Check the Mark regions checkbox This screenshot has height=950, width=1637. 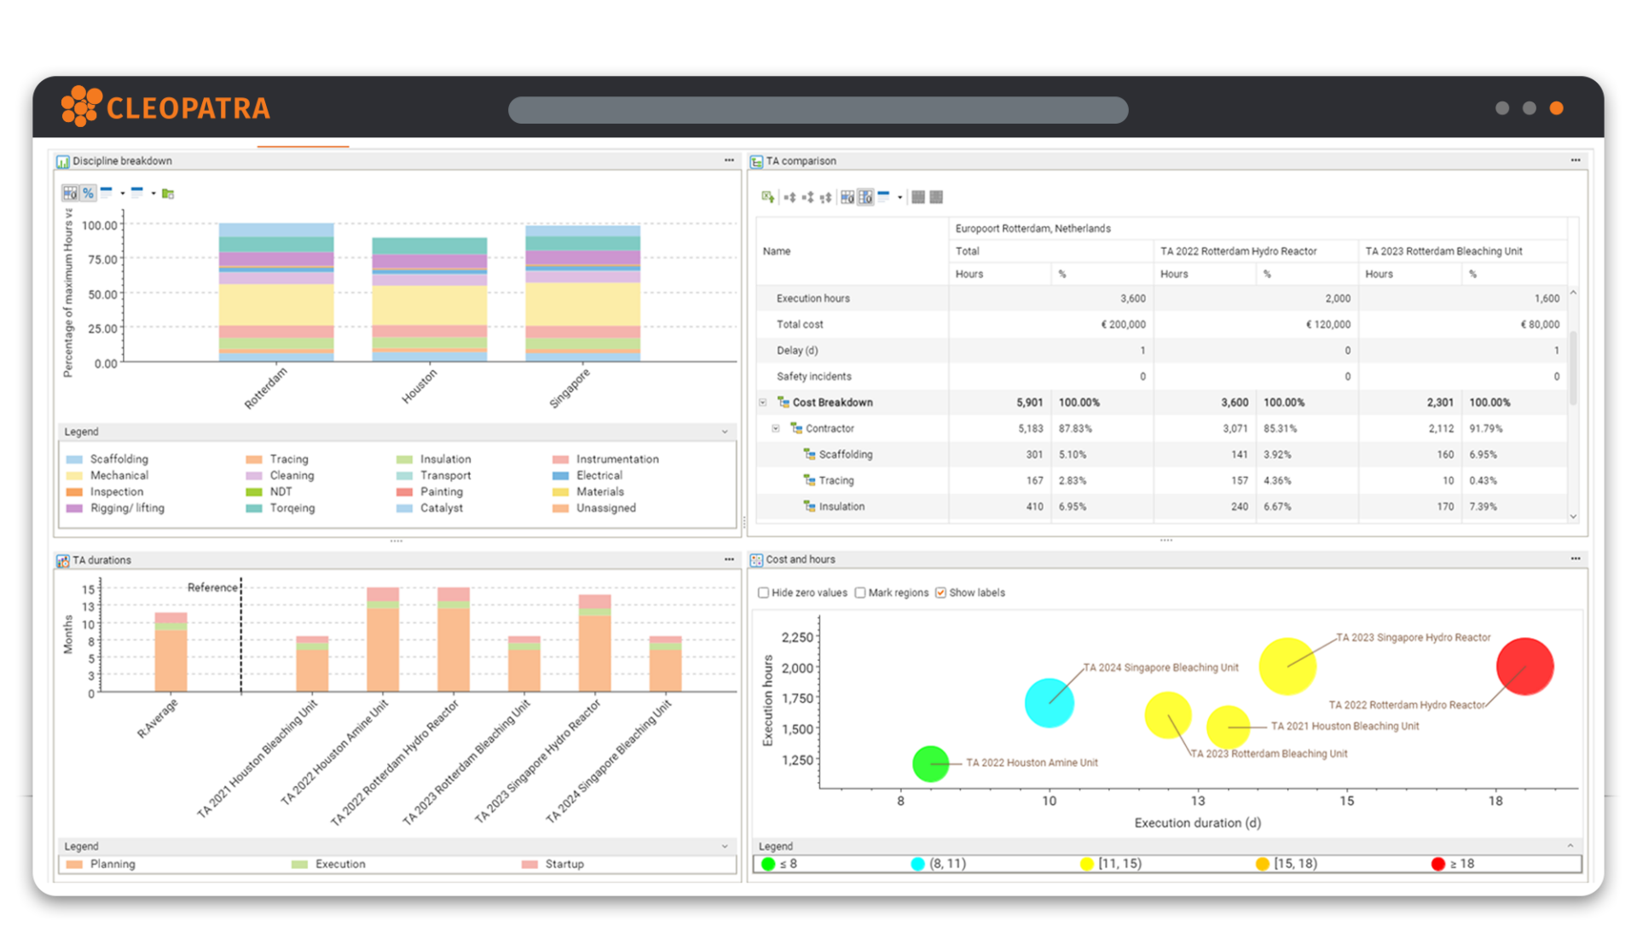point(860,593)
